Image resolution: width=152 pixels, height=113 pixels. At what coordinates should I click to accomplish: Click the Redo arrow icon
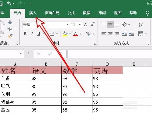coord(19,4)
